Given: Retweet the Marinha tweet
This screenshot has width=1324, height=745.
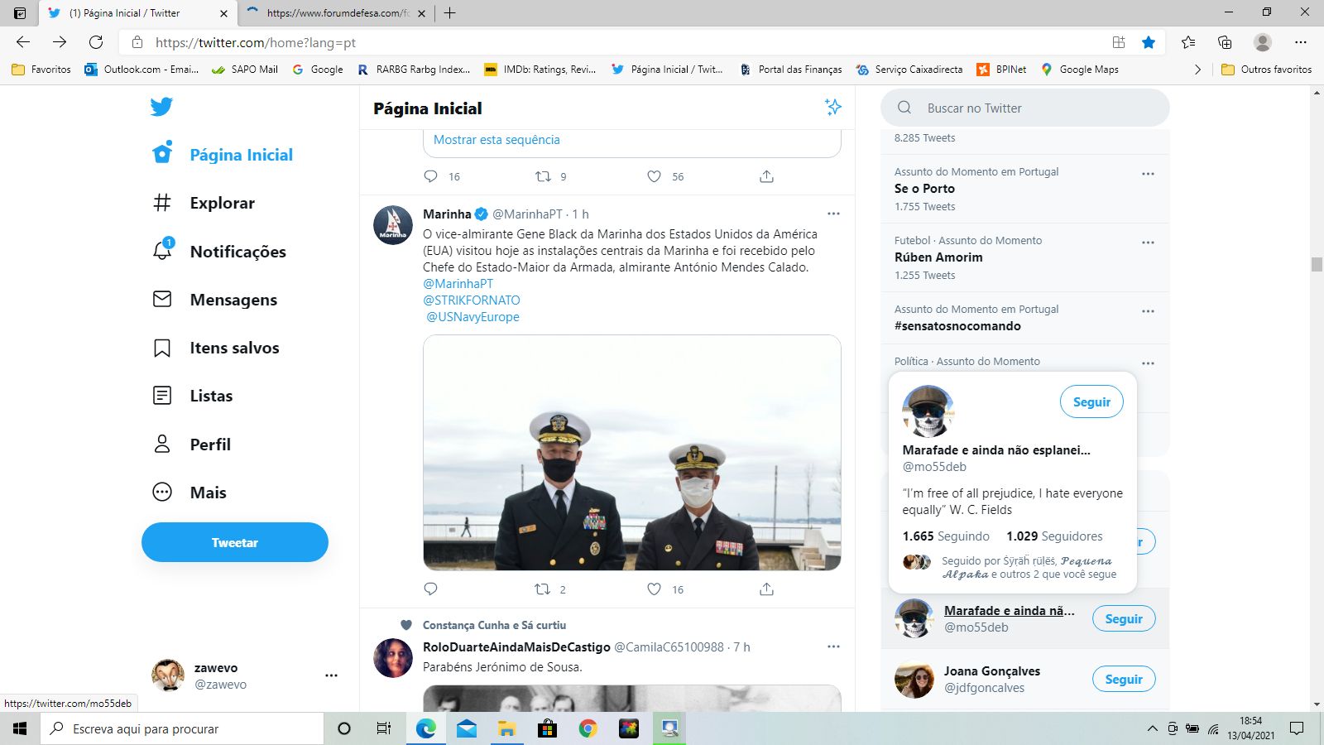Looking at the screenshot, I should click(543, 589).
